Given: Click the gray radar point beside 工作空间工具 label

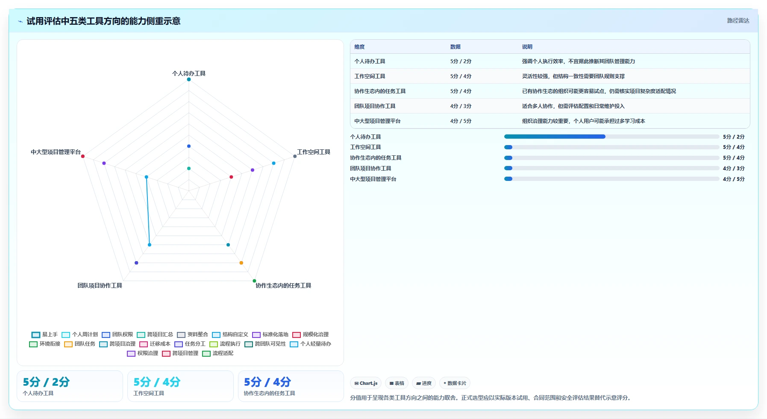Looking at the screenshot, I should [295, 156].
